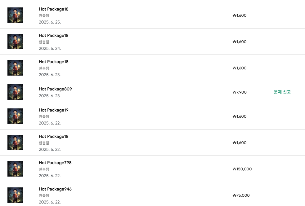Click game icon of June 24 Hot Package18
305x206 pixels.
(15, 42)
